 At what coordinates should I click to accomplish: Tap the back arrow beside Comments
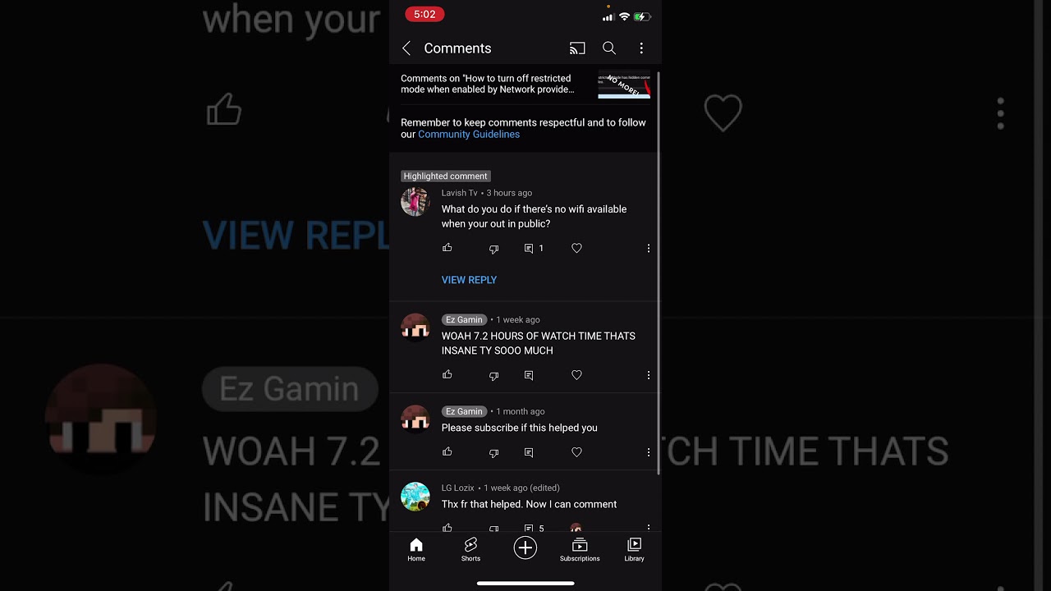406,48
